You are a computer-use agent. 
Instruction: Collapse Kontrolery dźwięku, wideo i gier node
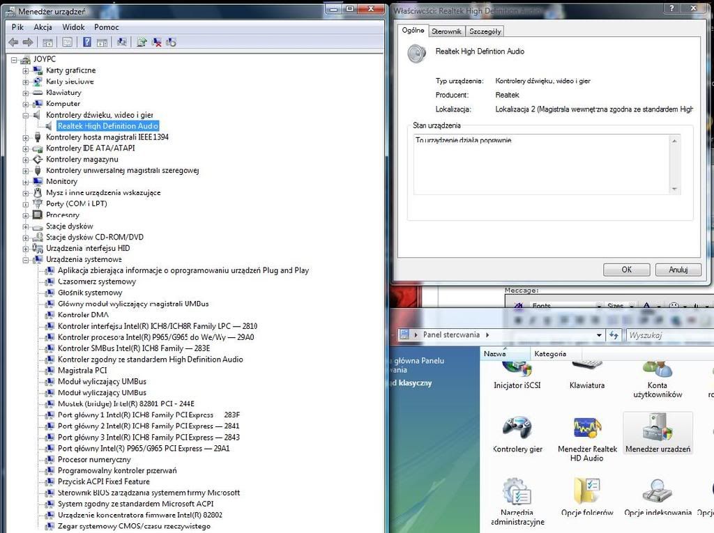[x=26, y=115]
